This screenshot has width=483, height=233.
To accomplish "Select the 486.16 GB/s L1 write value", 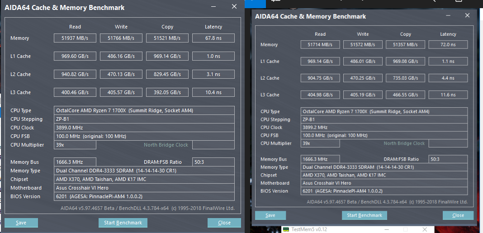I will 121,56.
